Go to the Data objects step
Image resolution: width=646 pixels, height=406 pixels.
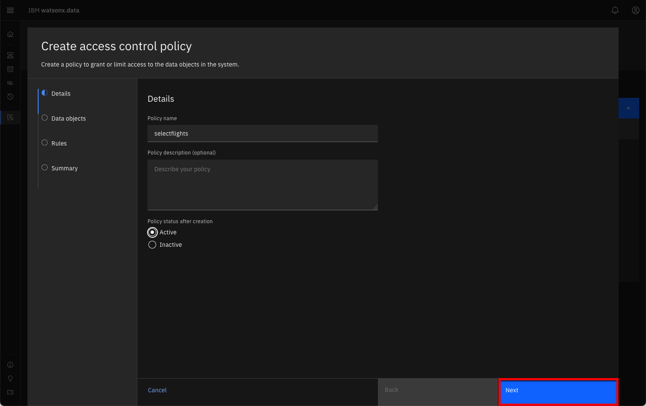pos(69,118)
